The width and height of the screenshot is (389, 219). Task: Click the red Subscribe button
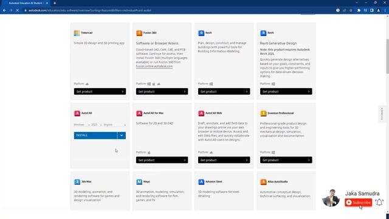tap(358, 203)
